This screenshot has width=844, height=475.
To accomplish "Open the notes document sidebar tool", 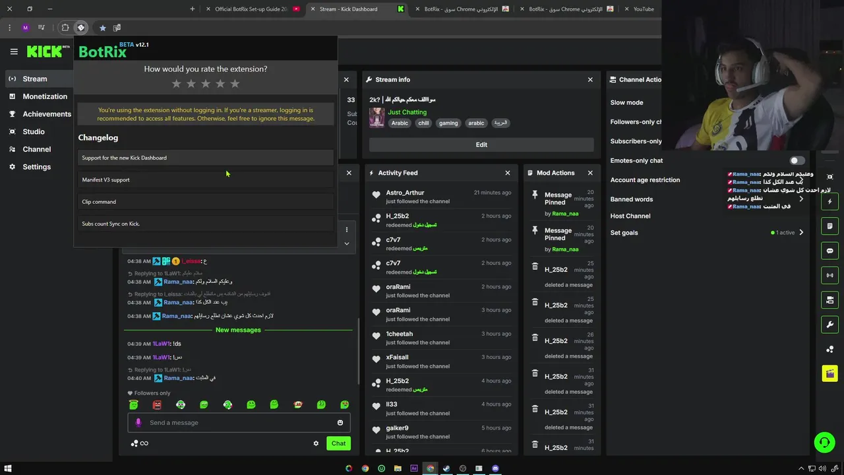I will tap(829, 226).
